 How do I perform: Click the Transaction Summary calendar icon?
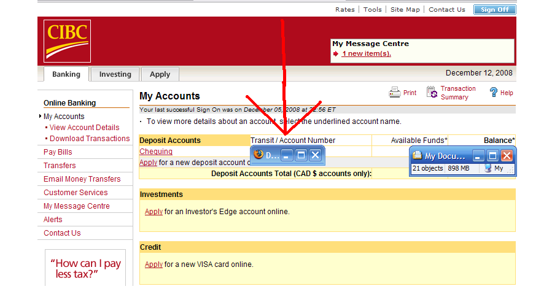(x=432, y=93)
